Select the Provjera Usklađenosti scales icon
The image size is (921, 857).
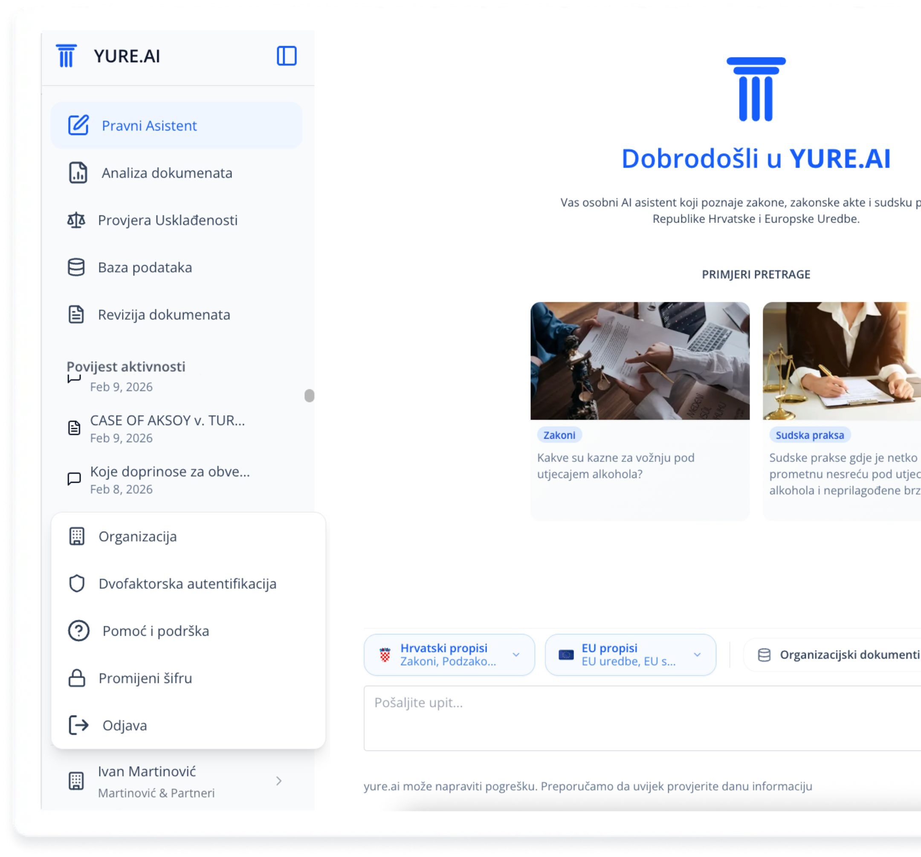[76, 220]
